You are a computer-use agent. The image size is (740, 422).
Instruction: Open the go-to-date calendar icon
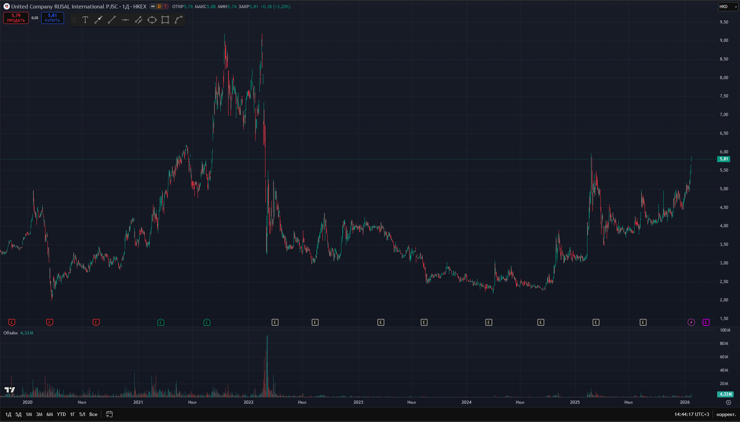coord(109,414)
